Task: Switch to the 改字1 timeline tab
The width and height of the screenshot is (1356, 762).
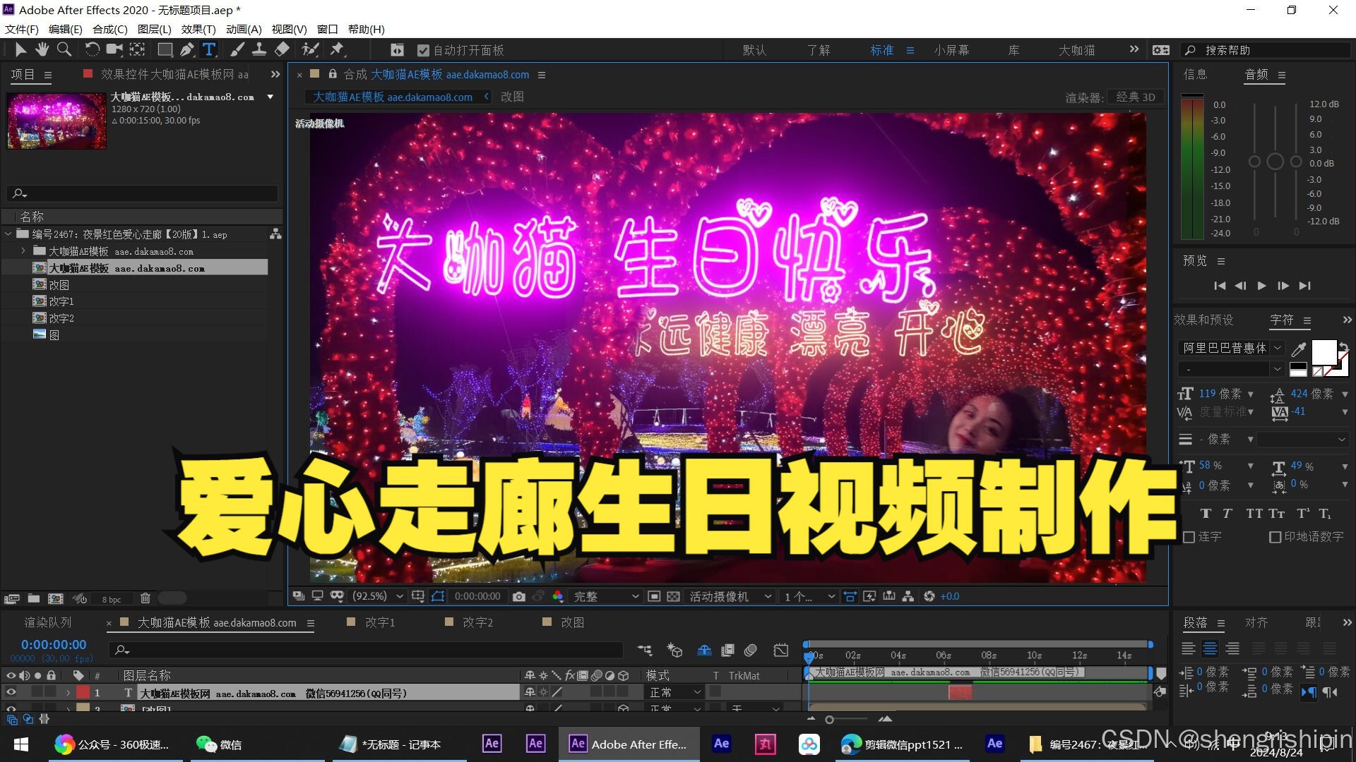Action: coord(379,622)
